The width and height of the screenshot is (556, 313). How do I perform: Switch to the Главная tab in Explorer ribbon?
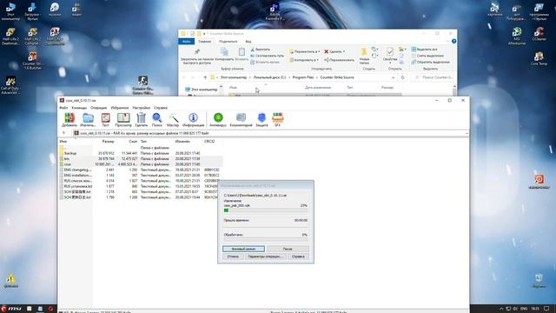tap(205, 42)
